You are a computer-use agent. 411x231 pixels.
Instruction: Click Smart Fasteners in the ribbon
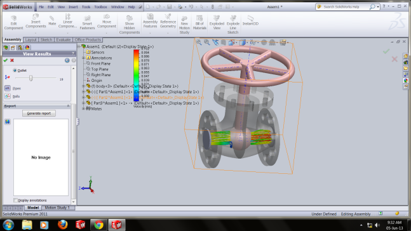click(x=87, y=22)
